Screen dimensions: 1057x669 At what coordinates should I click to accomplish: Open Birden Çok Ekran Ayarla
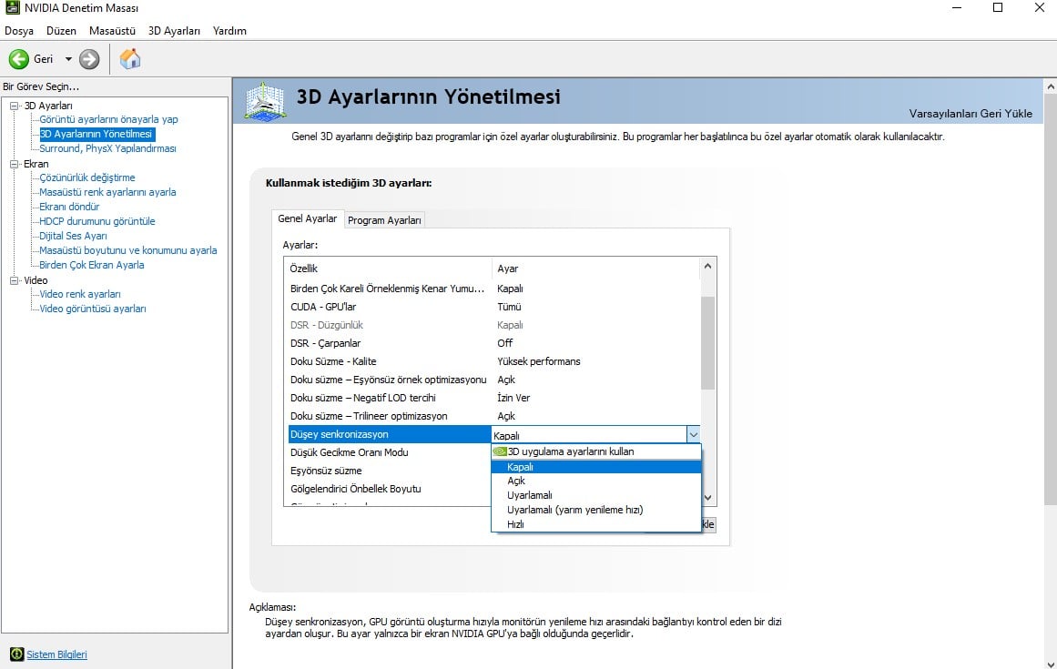(x=92, y=265)
